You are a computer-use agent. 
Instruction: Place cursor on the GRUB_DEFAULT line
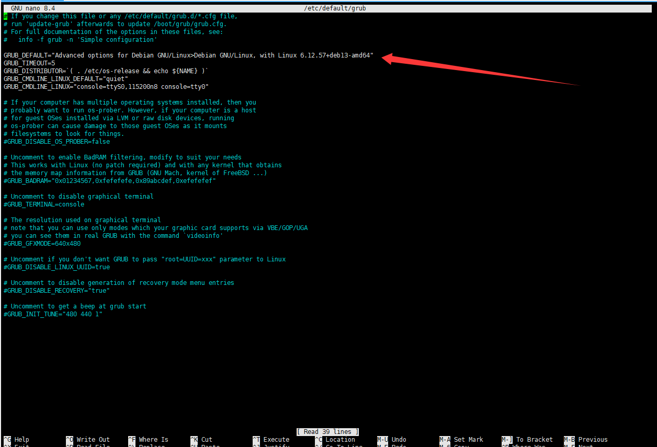(188, 55)
